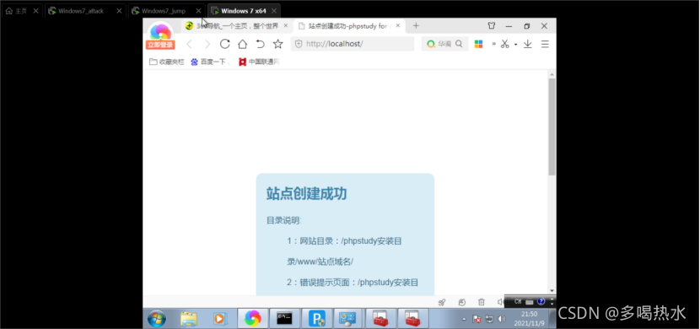Click the shield security icon in address bar

pyautogui.click(x=299, y=44)
